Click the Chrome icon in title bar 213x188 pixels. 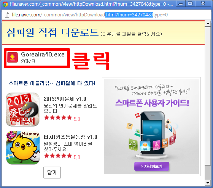click(x=5, y=4)
